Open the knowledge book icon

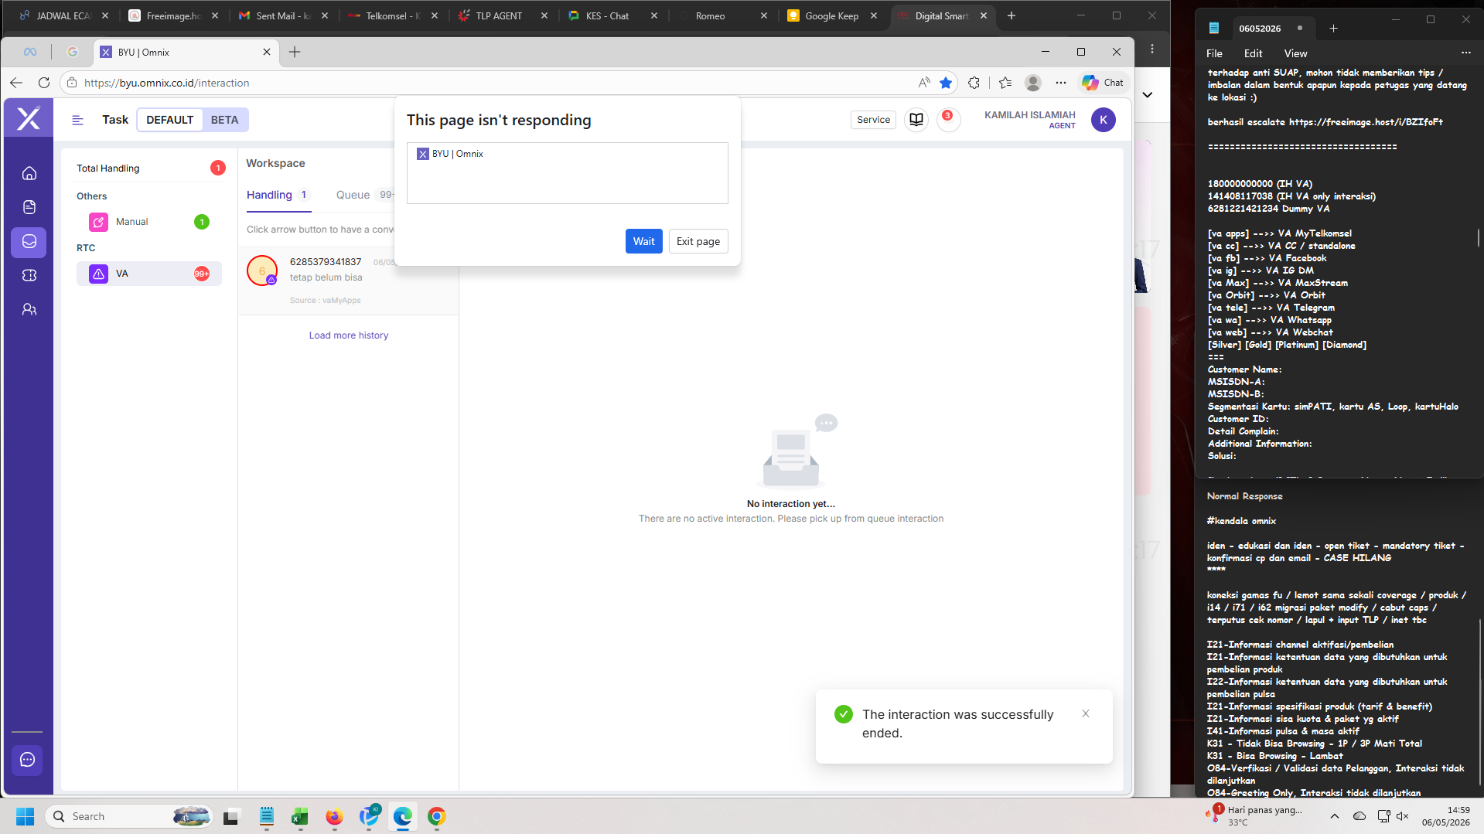(916, 120)
